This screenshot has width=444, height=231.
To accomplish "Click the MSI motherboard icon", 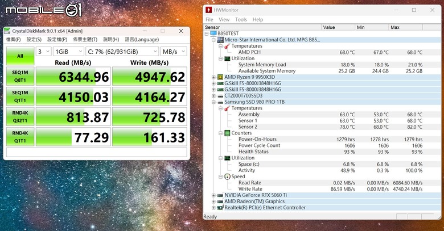I will click(220, 40).
